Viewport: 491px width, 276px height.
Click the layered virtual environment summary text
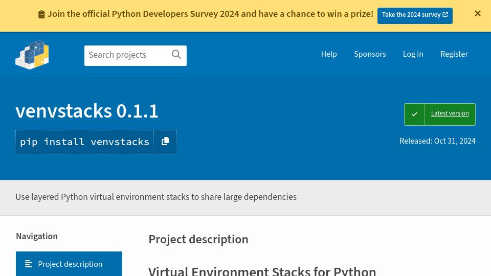[156, 197]
